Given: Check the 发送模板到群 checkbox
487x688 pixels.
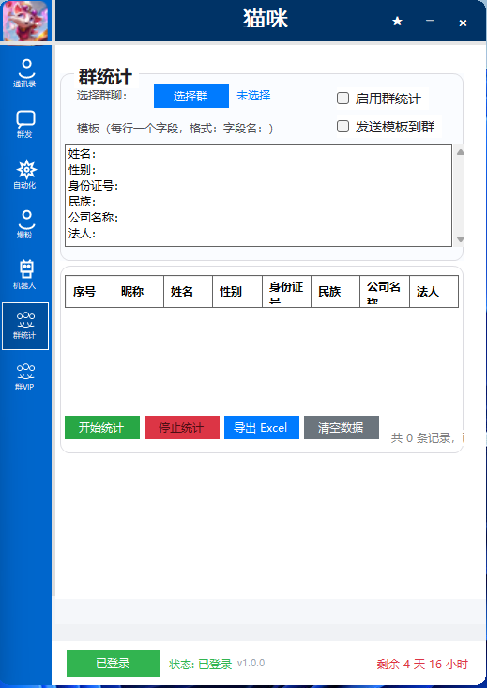Looking at the screenshot, I should (x=342, y=127).
